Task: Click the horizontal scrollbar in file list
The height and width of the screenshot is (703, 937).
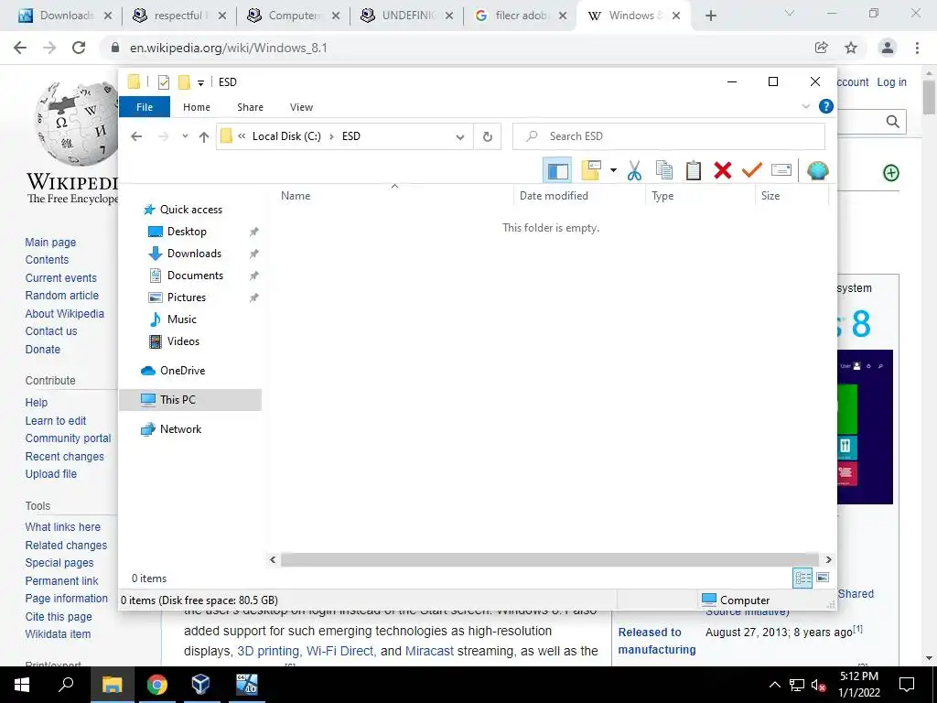Action: tap(550, 559)
